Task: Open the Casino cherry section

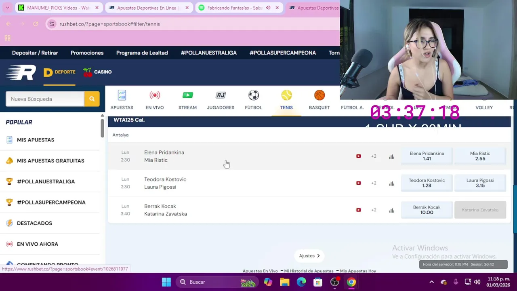Action: pos(97,72)
